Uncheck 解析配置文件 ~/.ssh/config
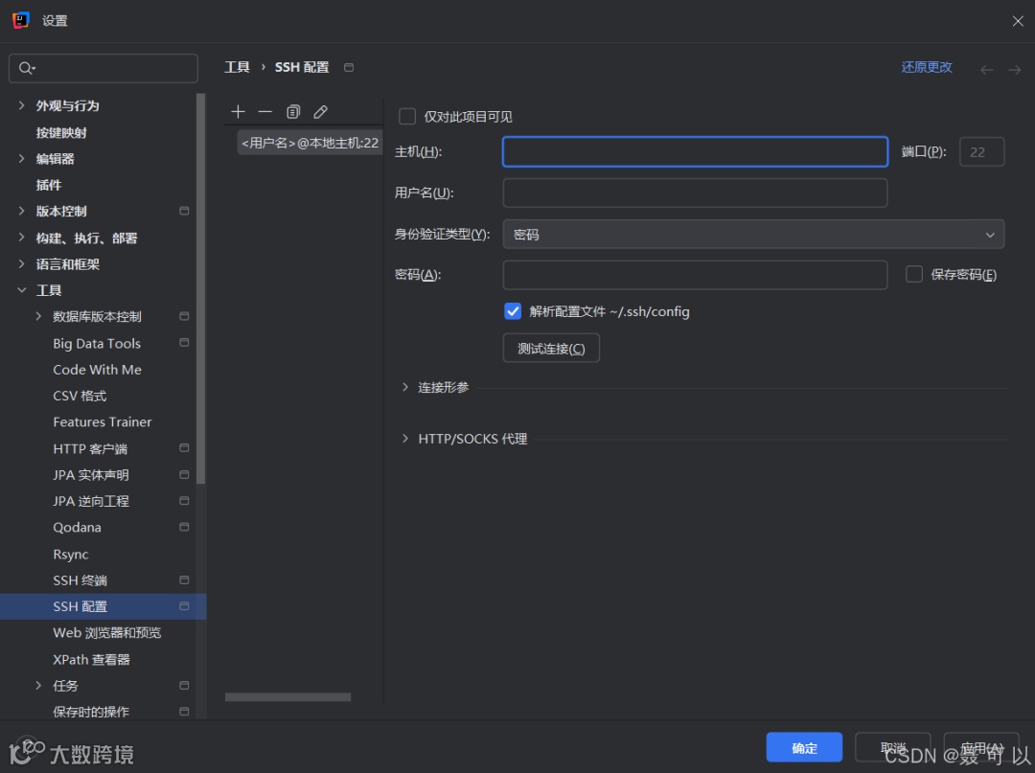The image size is (1035, 773). point(513,311)
